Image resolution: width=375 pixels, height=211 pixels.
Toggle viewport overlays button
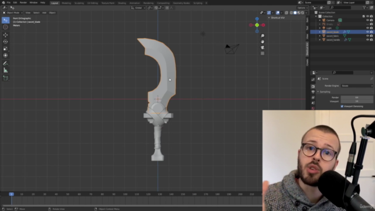point(278,13)
